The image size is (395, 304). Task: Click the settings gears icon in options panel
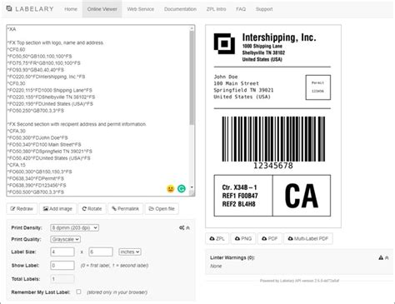point(182,227)
